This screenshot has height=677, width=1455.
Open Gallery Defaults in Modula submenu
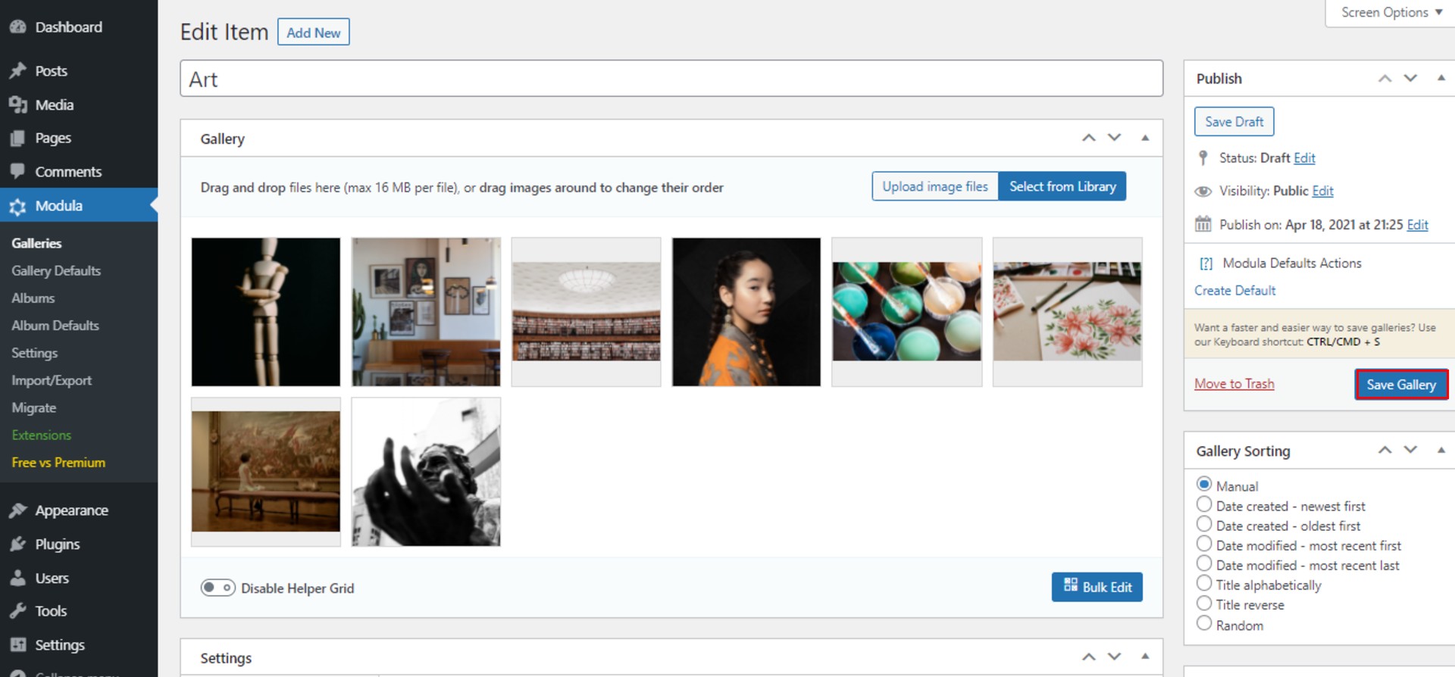pos(56,271)
